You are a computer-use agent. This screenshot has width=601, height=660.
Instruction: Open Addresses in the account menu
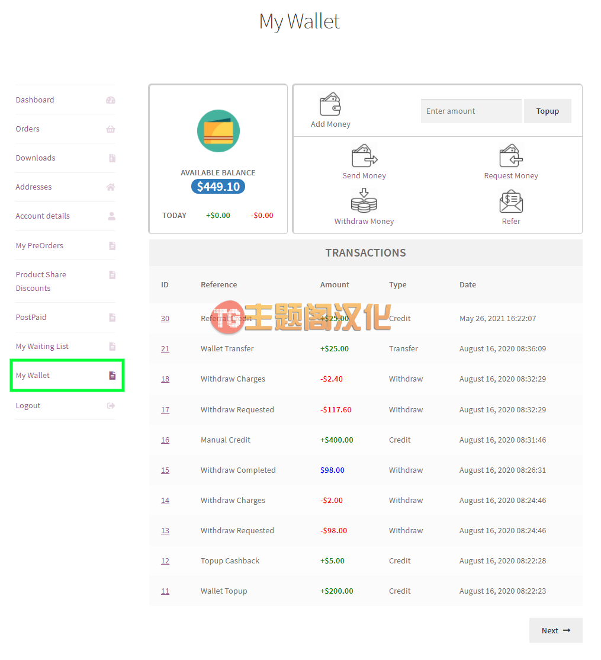coord(34,187)
